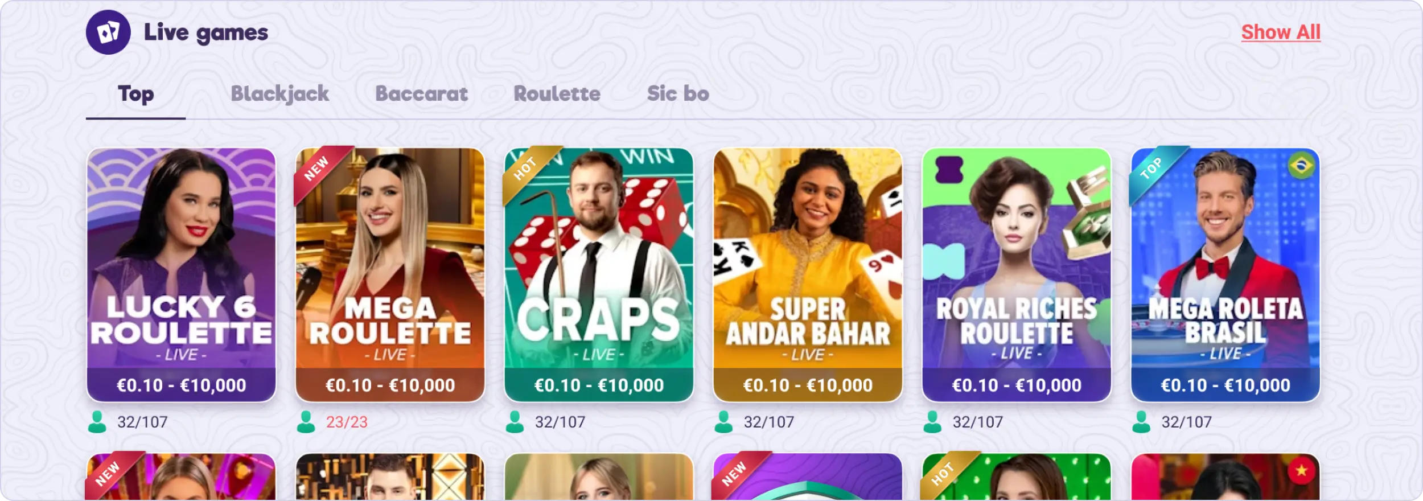Click the Brazil flag icon on Mega Roleta
1423x501 pixels.
1301,166
